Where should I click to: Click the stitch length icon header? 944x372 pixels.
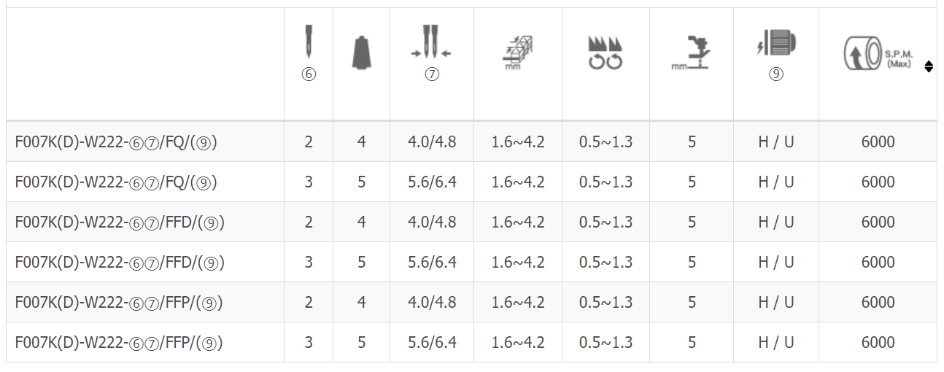(518, 53)
